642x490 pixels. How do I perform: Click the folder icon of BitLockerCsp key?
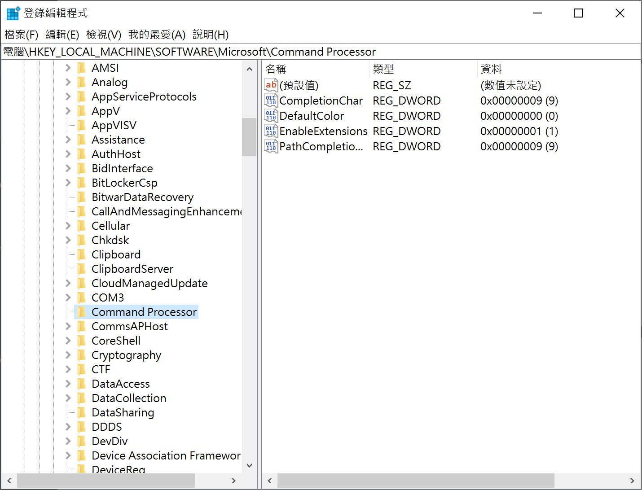pos(81,183)
